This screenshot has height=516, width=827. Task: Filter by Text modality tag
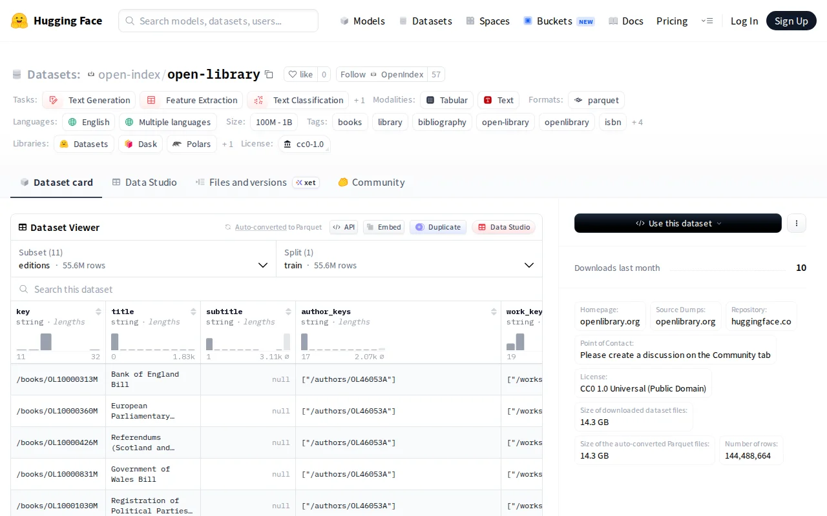click(498, 100)
